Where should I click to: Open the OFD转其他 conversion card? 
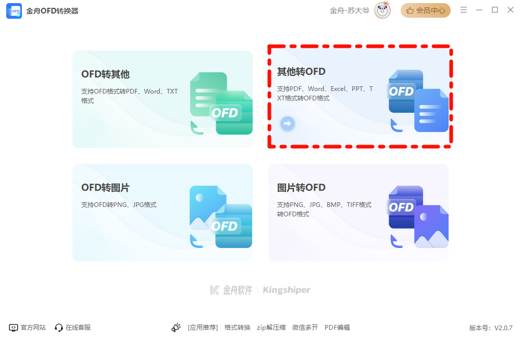pyautogui.click(x=163, y=99)
